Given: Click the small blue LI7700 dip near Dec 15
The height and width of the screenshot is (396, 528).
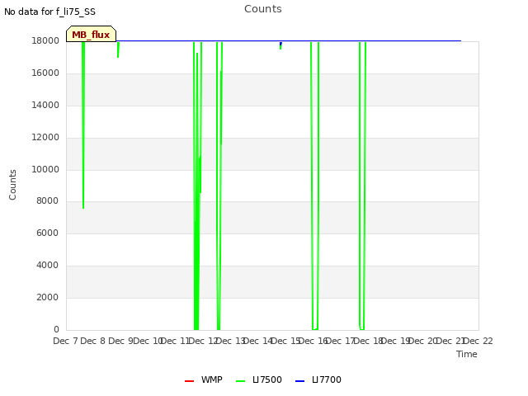Looking at the screenshot, I should coord(280,44).
